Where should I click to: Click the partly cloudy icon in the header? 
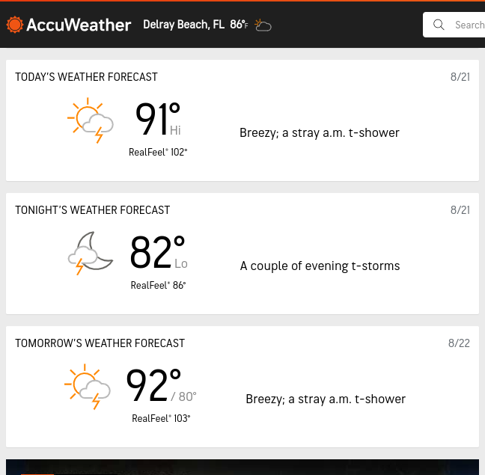click(x=263, y=25)
